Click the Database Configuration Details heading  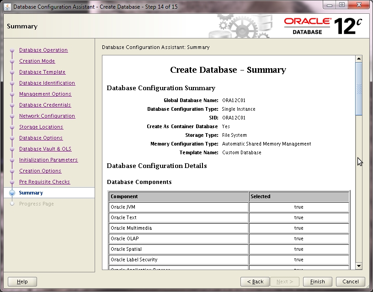(157, 166)
